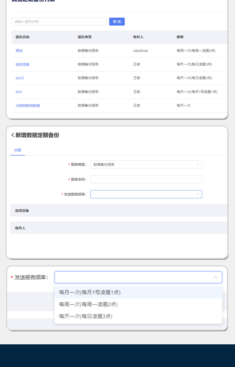Expand the 报告类型 dropdown

pos(143,164)
